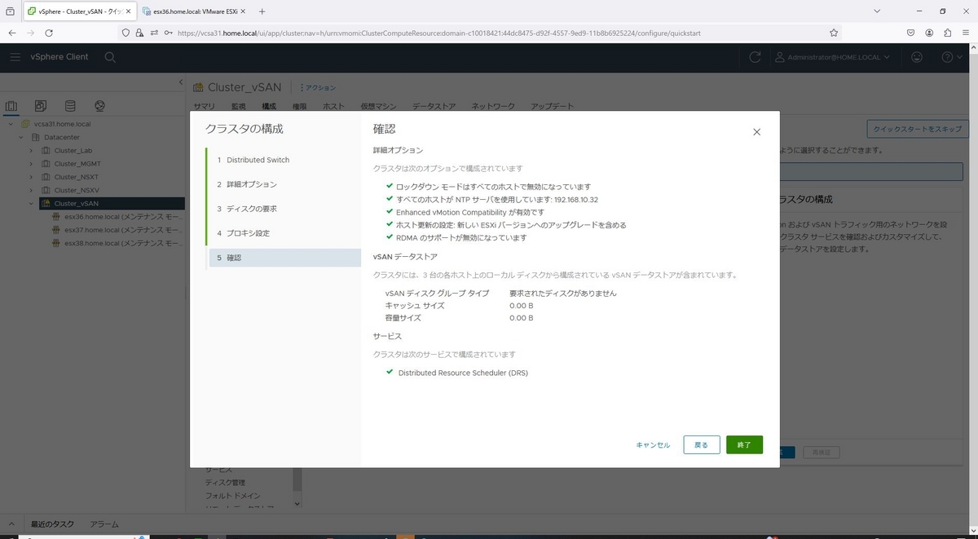
Task: Click the smiley feedback icon
Action: pos(917,57)
